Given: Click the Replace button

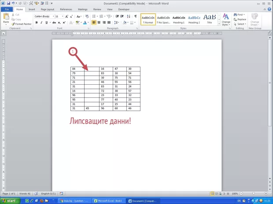Looking at the screenshot, I should coord(241,19).
